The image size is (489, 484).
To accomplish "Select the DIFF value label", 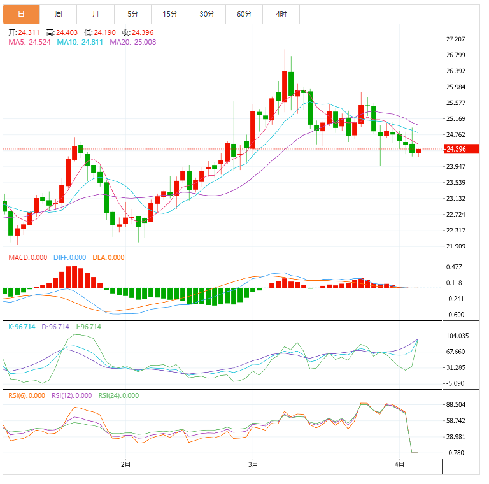I will (x=69, y=257).
